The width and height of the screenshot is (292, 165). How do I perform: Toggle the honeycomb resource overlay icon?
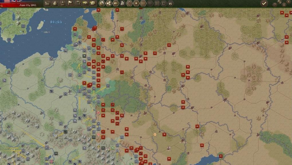[x=108, y=3]
